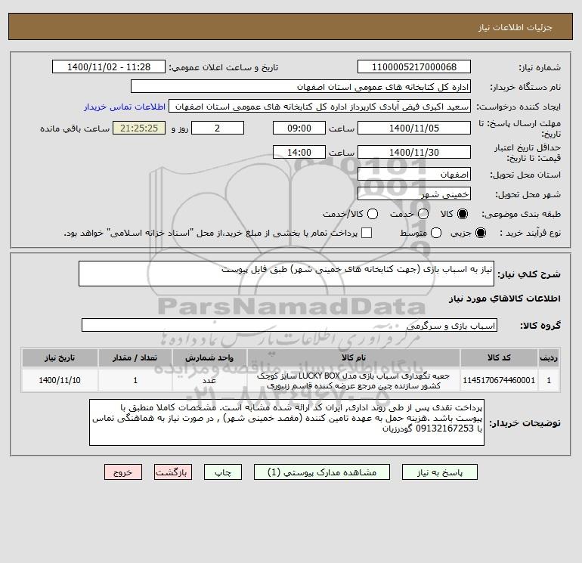Click the need number field 1100005217000068

pos(414,67)
